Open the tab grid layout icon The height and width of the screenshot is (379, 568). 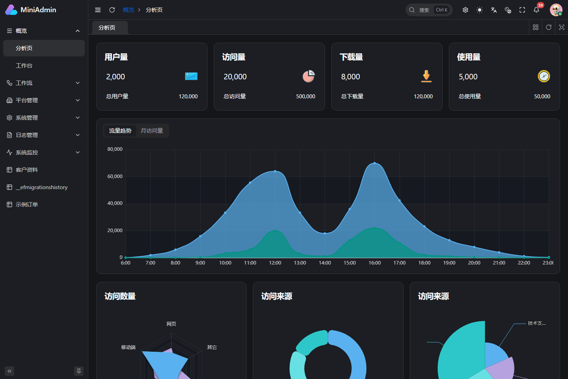pyautogui.click(x=536, y=27)
